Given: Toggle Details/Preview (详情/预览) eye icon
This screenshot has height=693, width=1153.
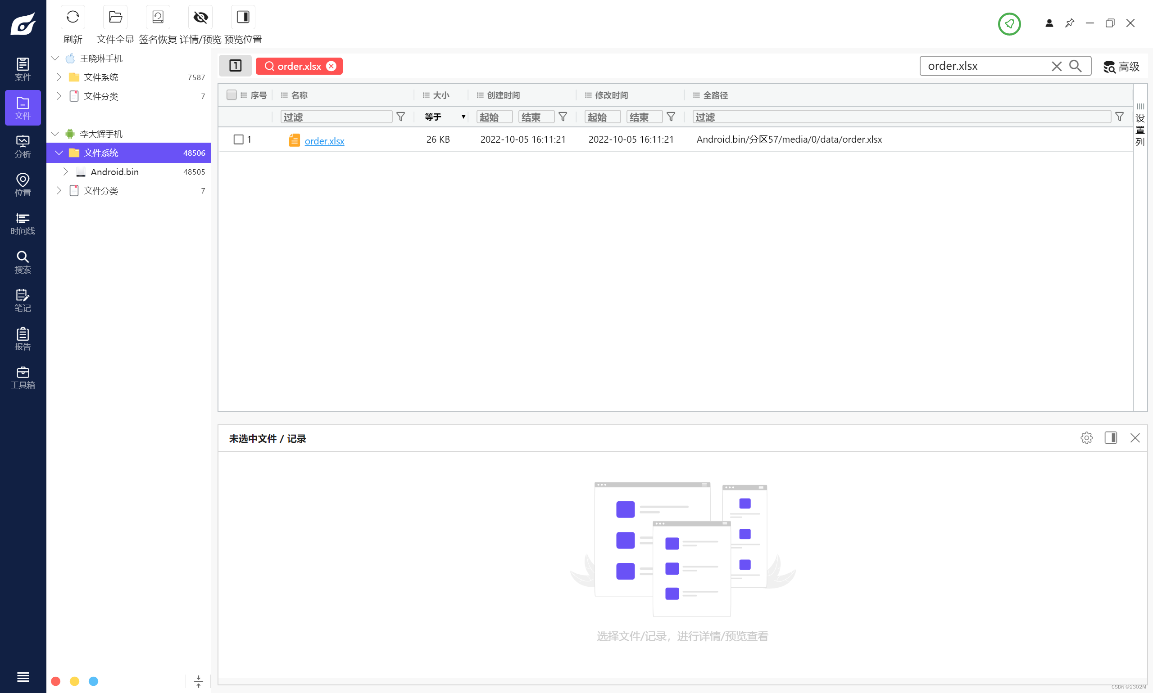Looking at the screenshot, I should tap(200, 18).
